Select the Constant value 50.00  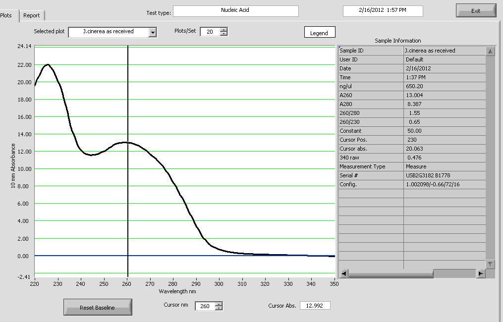click(445, 131)
